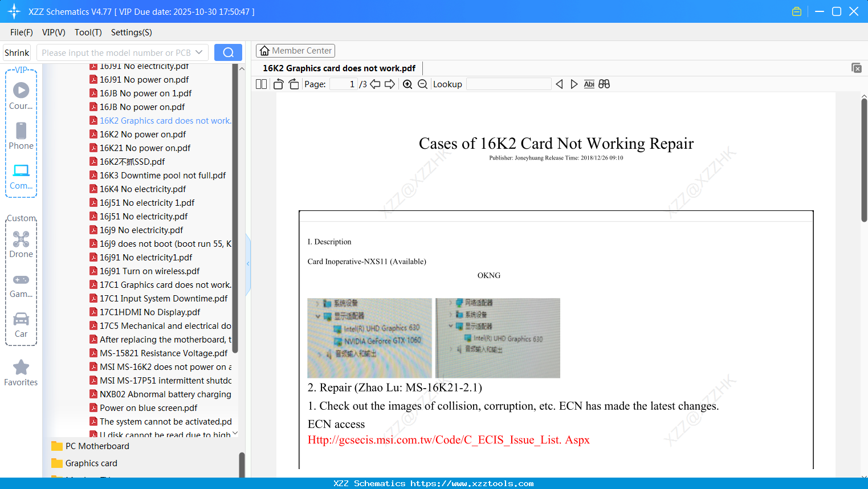Open Power on blue screen.pdf

144,408
